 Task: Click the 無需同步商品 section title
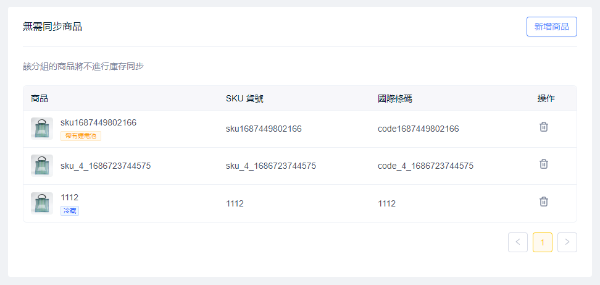(52, 27)
